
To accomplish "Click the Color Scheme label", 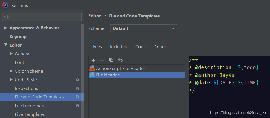I will (29, 71).
